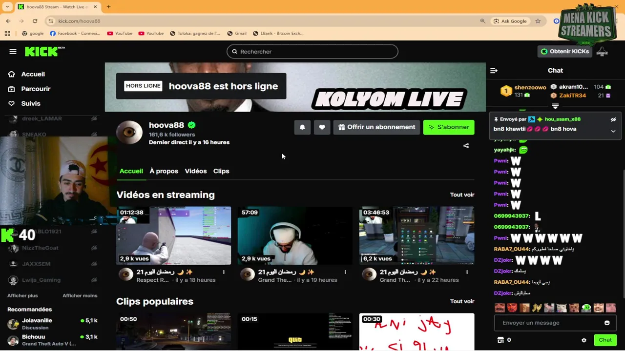This screenshot has height=351, width=625.
Task: Click the S'abonner button
Action: coord(449,127)
